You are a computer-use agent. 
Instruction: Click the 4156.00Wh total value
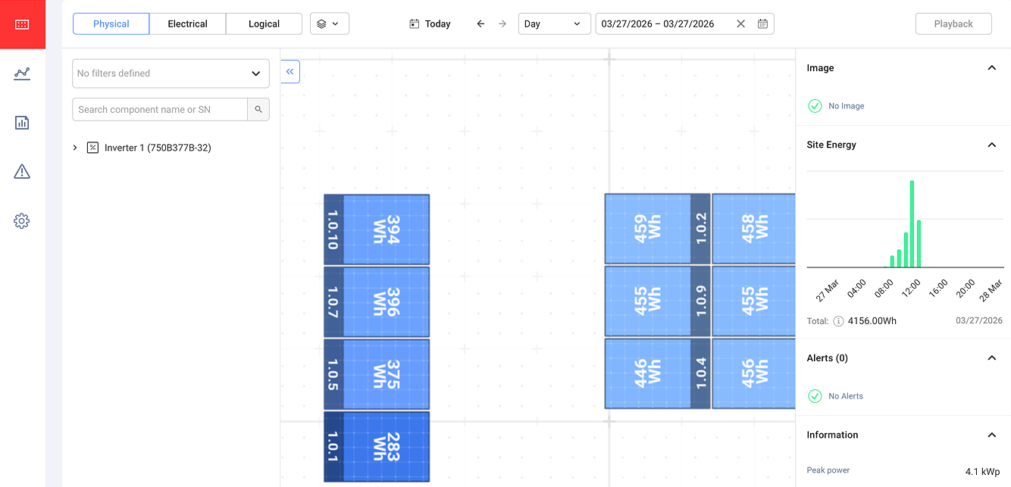872,321
